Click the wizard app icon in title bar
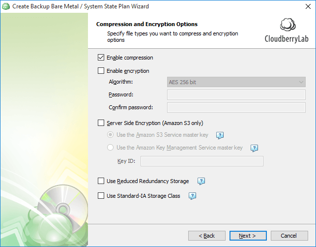 [x=6, y=6]
